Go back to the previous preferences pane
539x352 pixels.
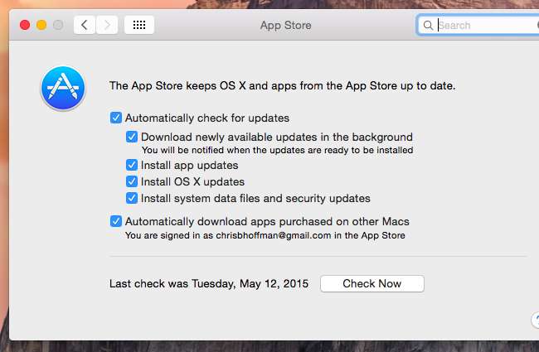[x=84, y=26]
